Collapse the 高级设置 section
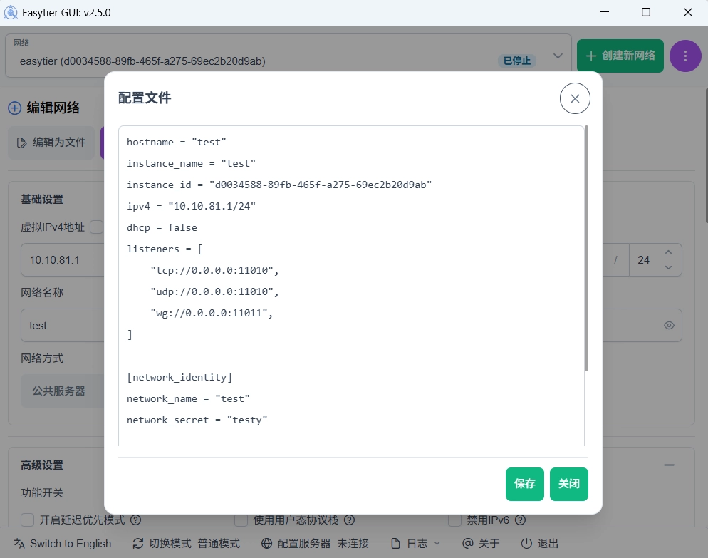 pos(669,465)
